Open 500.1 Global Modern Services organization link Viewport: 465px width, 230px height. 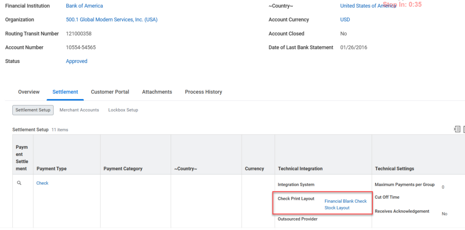point(112,20)
